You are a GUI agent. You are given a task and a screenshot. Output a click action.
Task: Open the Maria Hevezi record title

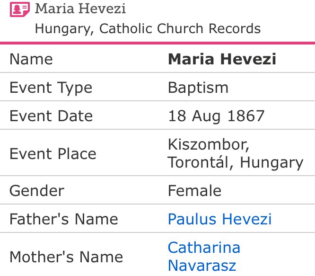point(80,9)
